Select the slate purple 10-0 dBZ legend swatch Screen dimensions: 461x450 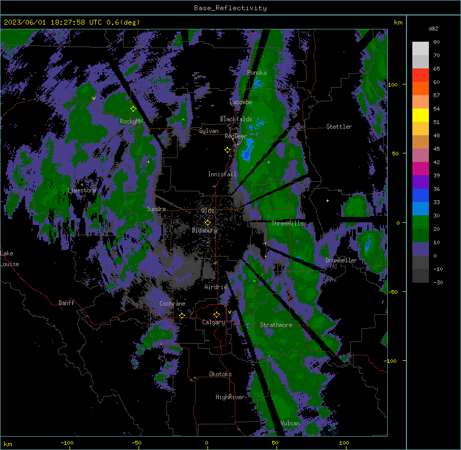(420, 249)
